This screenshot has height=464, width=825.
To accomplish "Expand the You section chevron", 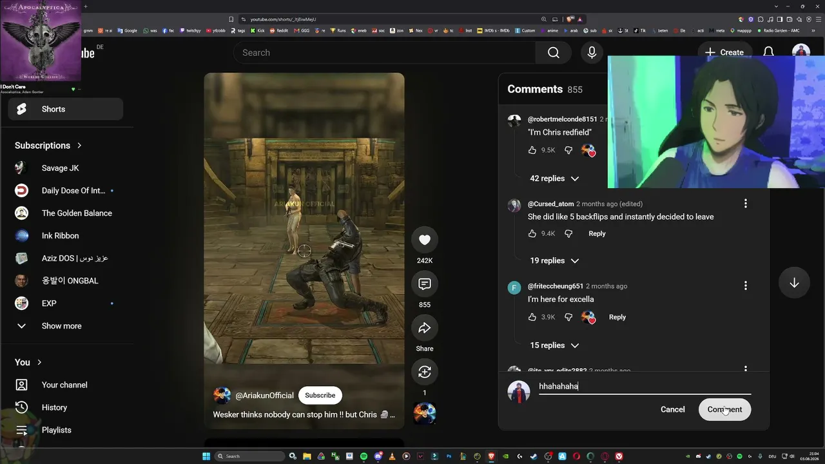I will (x=39, y=362).
